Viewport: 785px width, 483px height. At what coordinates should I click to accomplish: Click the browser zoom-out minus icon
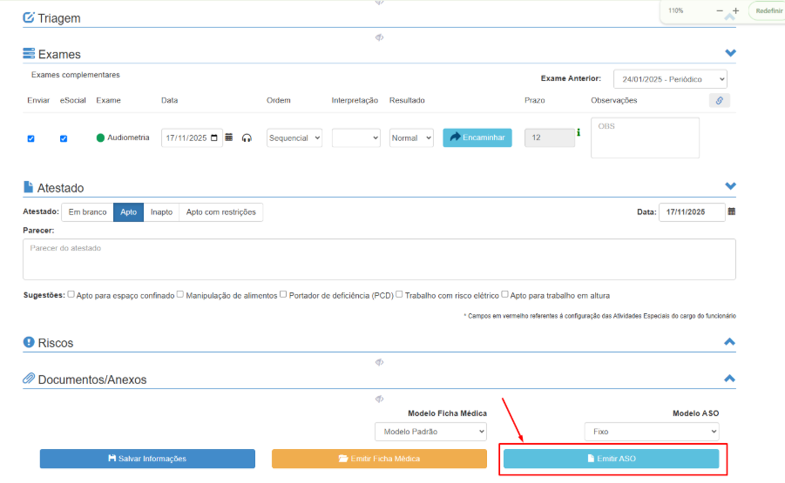click(x=720, y=10)
